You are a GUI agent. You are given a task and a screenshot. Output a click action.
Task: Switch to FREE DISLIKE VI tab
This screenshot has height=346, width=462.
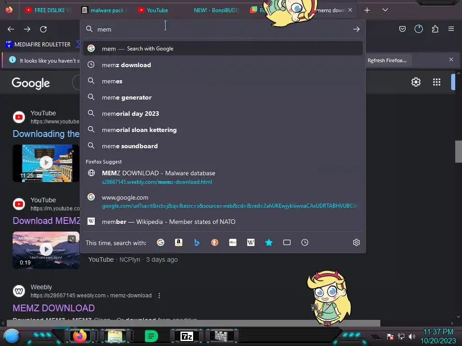point(48,10)
